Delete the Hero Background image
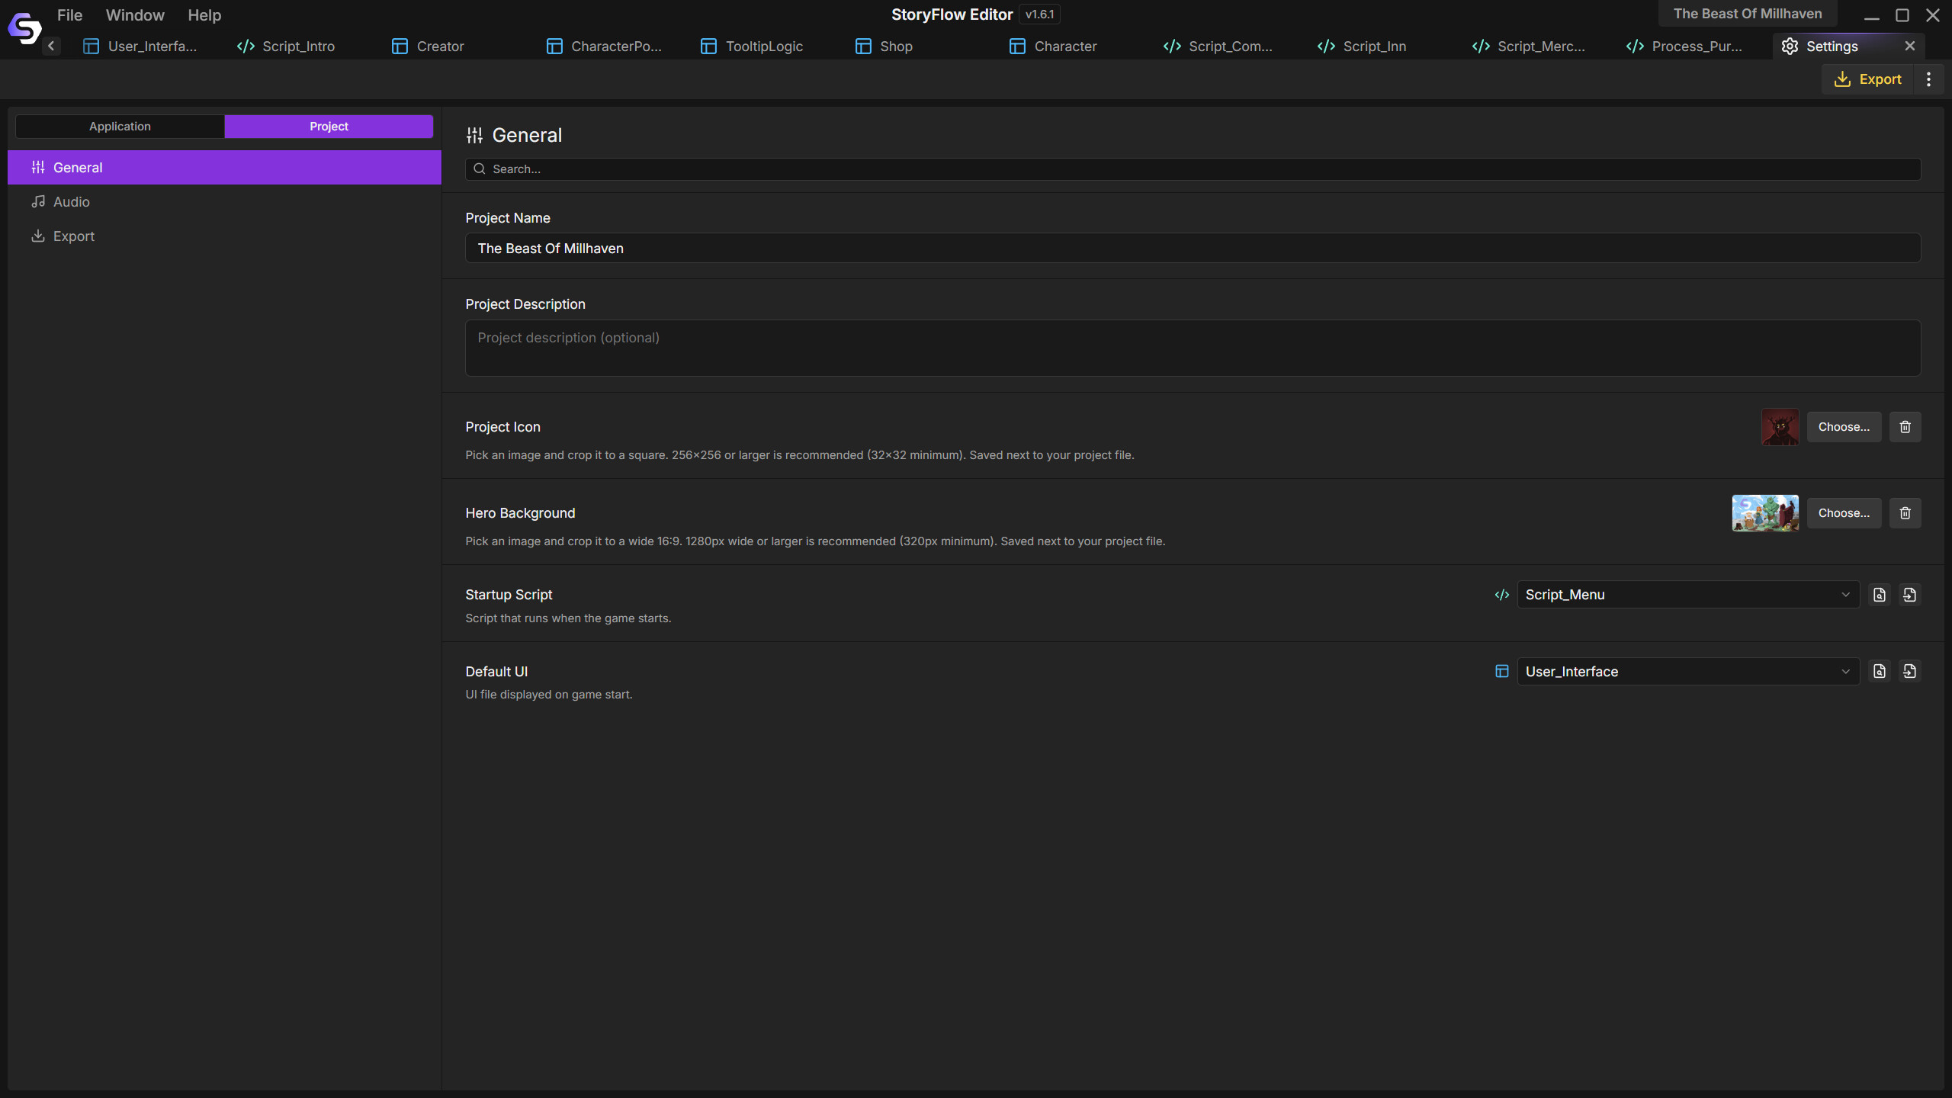This screenshot has width=1952, height=1098. click(x=1905, y=513)
